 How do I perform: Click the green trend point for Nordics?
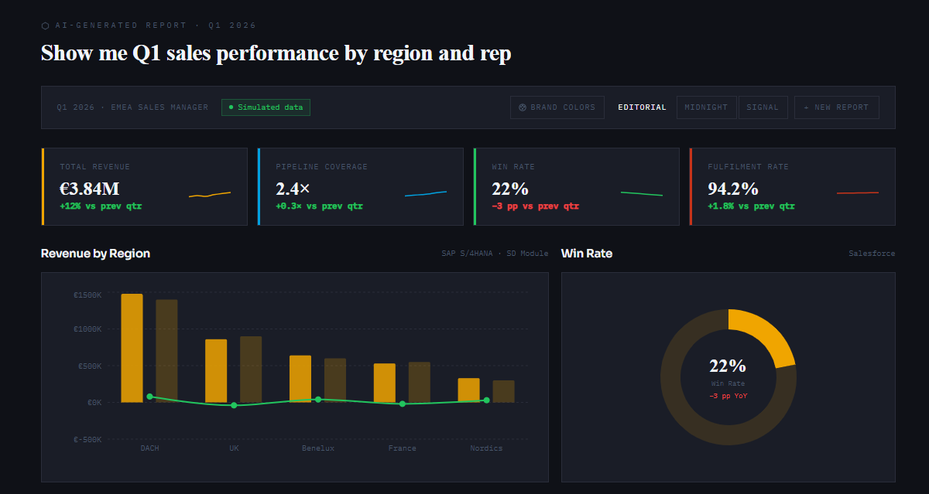pos(486,400)
